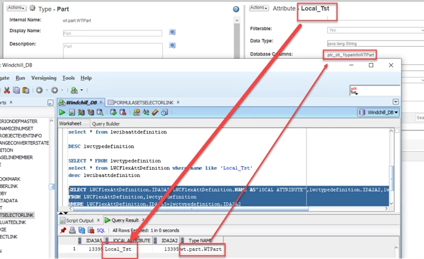Click into the Display Name input field

pyautogui.click(x=113, y=33)
